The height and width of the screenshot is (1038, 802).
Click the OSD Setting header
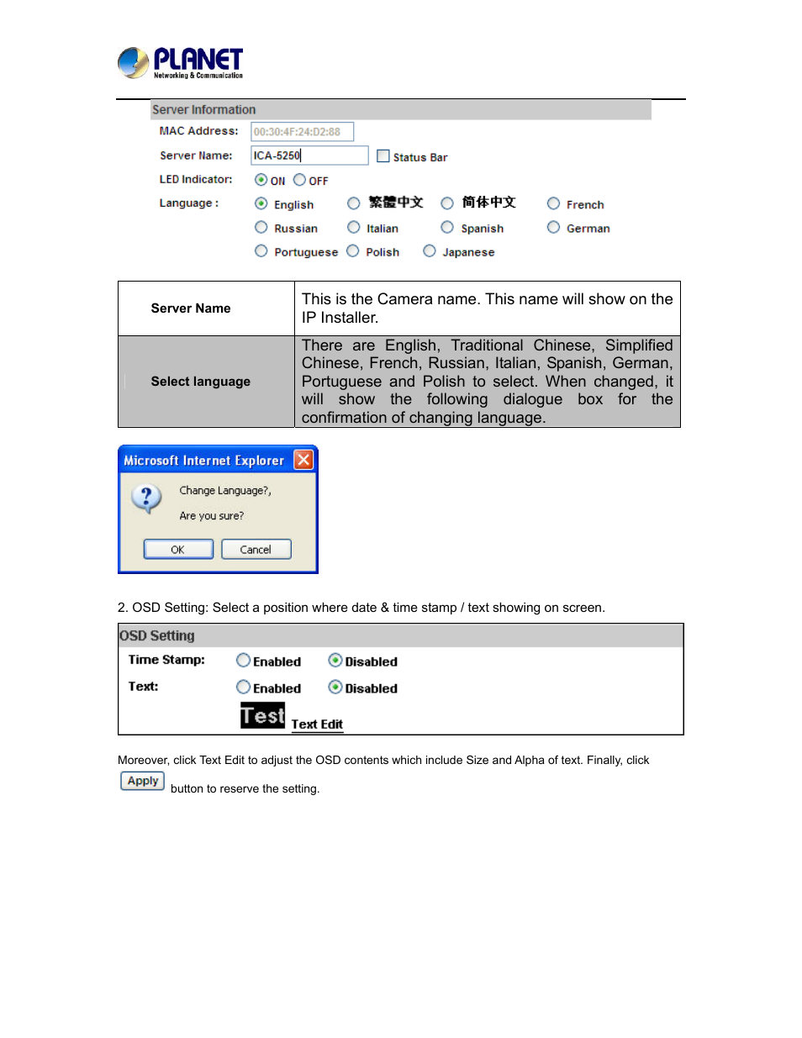pos(401,635)
